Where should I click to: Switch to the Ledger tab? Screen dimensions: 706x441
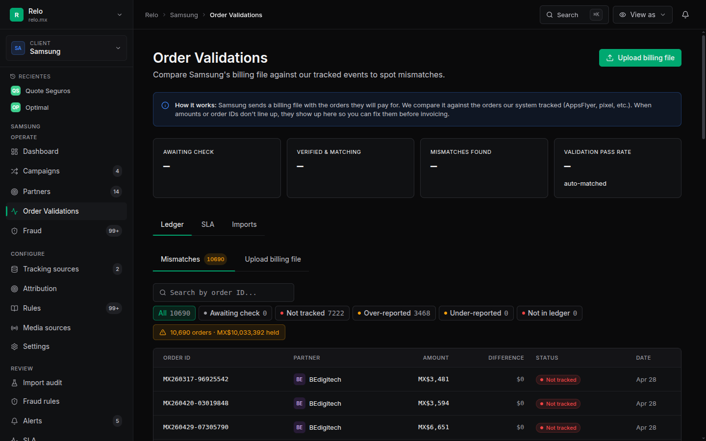pyautogui.click(x=172, y=224)
